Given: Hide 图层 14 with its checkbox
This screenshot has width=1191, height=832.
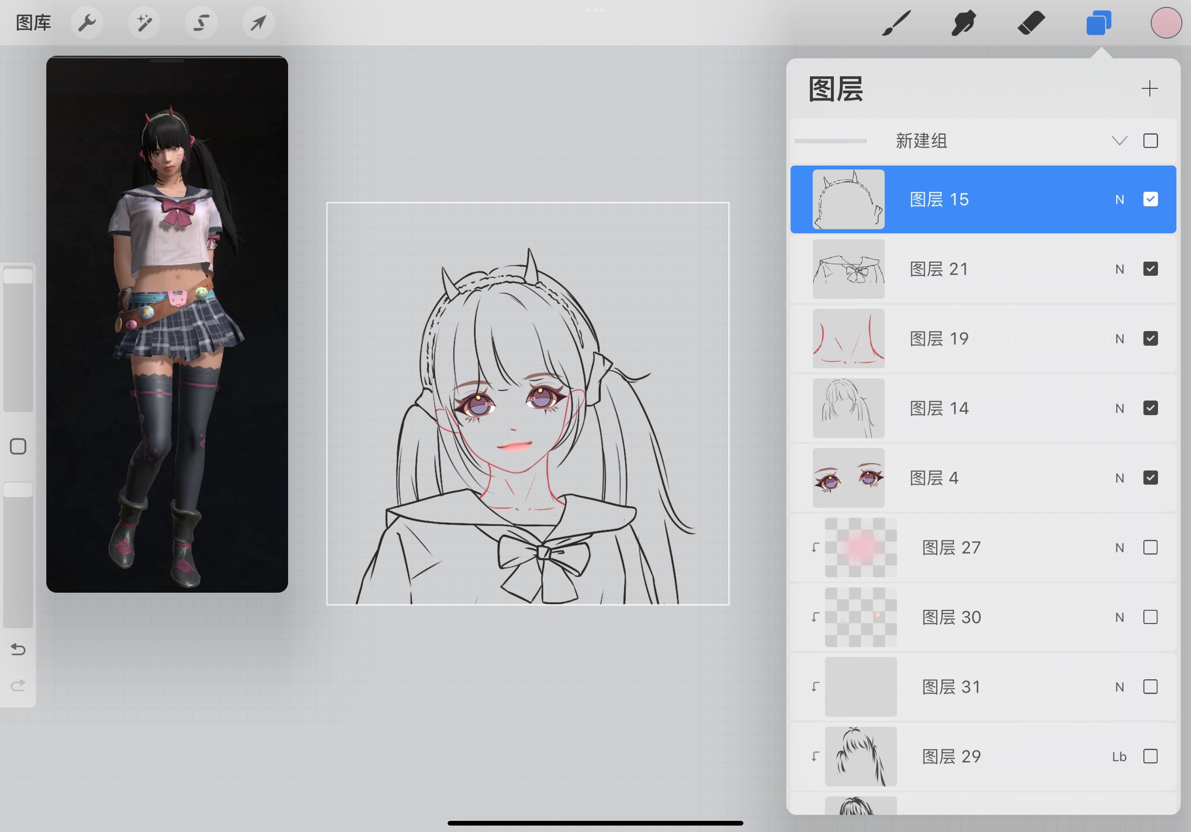Looking at the screenshot, I should (1150, 408).
